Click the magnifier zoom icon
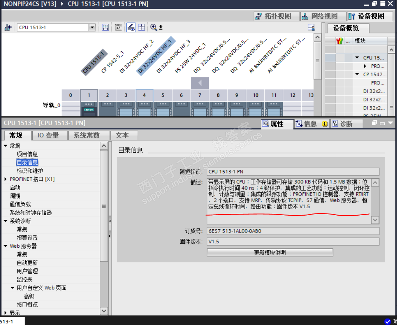This screenshot has width=397, height=325. coord(153,27)
